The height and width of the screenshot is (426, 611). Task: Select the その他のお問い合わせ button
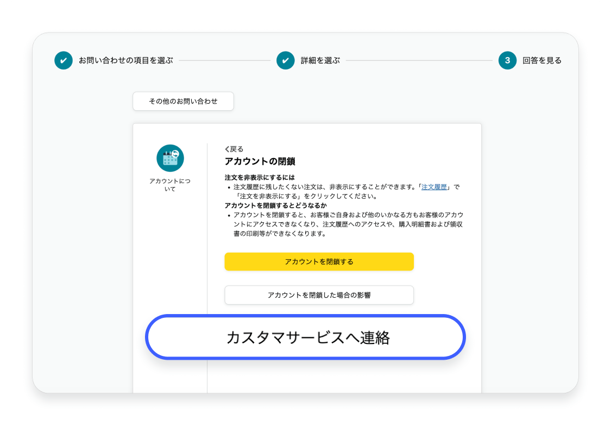tap(183, 102)
